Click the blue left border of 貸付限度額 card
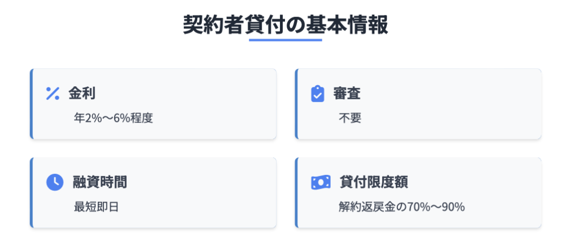The height and width of the screenshot is (250, 579). [x=296, y=192]
